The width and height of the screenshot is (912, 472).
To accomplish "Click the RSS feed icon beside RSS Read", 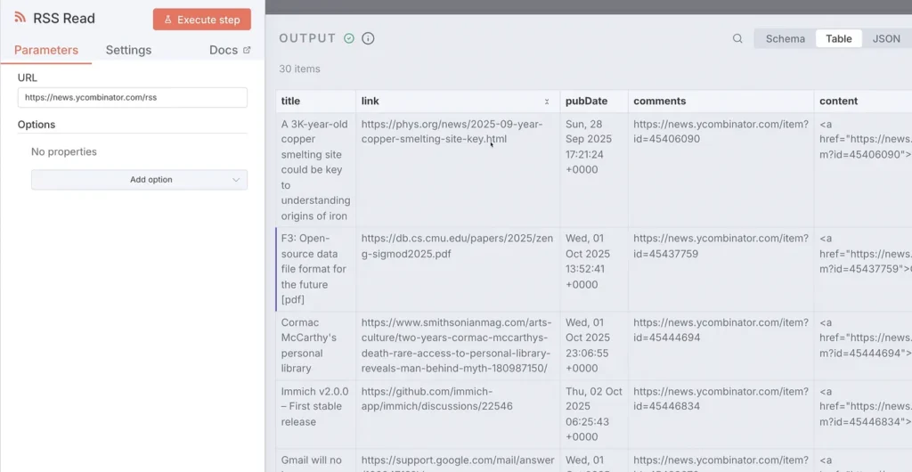I will click(20, 18).
